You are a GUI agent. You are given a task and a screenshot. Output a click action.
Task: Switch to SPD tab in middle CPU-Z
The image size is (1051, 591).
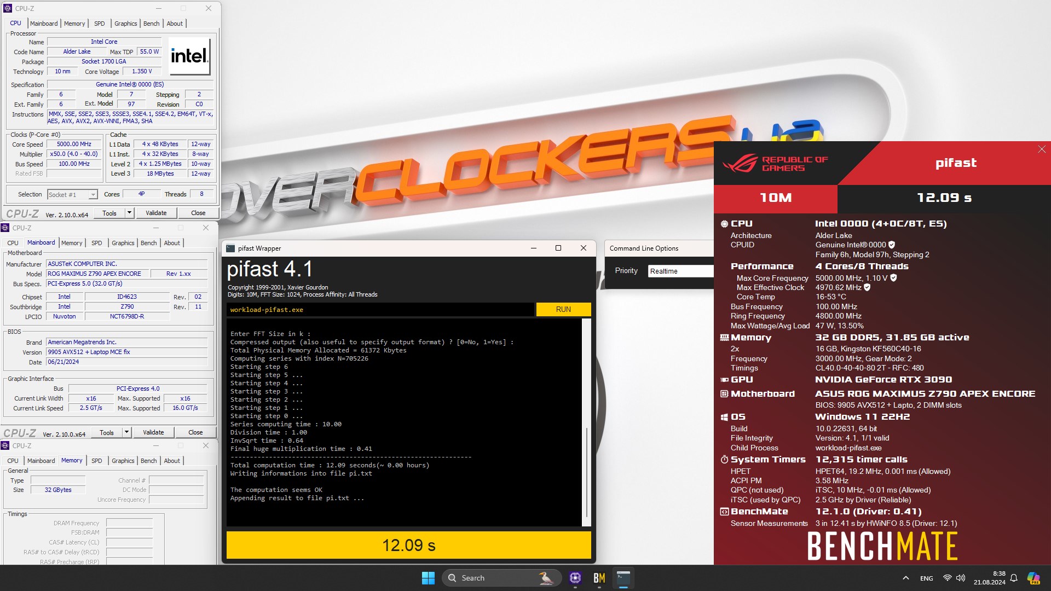click(x=96, y=243)
